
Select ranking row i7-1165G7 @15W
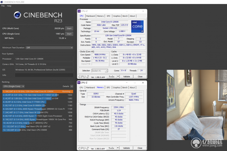pyautogui.click(x=38, y=98)
